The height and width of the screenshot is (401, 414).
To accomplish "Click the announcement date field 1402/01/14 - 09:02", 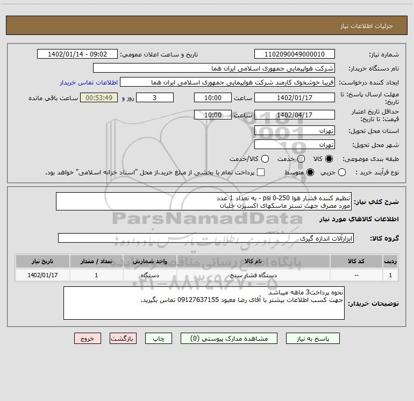I will click(77, 54).
